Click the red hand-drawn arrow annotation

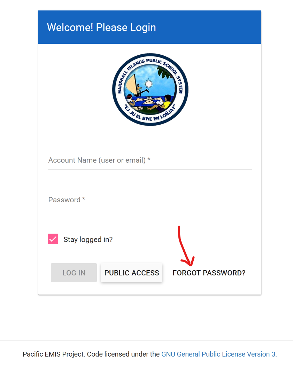pyautogui.click(x=185, y=246)
